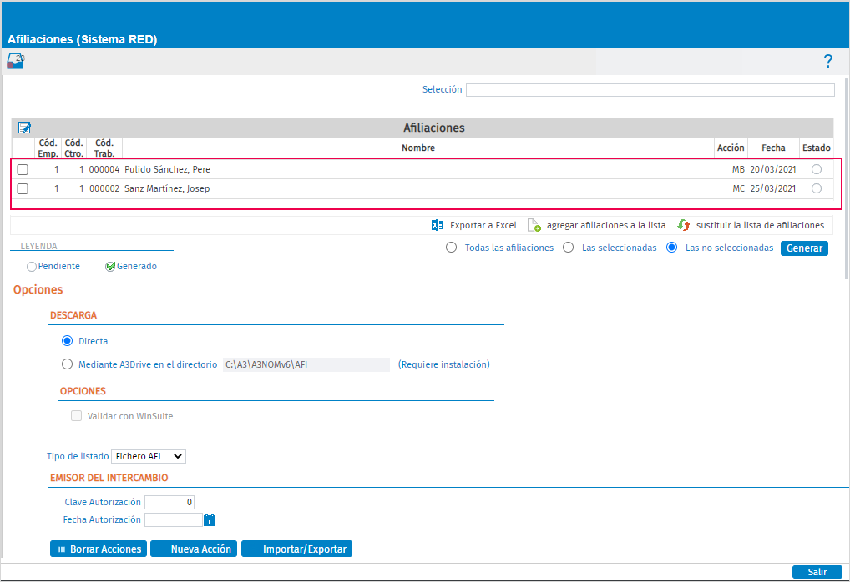Choose Mediante A3Drive en el directorio option
This screenshot has width=850, height=582.
[x=68, y=364]
